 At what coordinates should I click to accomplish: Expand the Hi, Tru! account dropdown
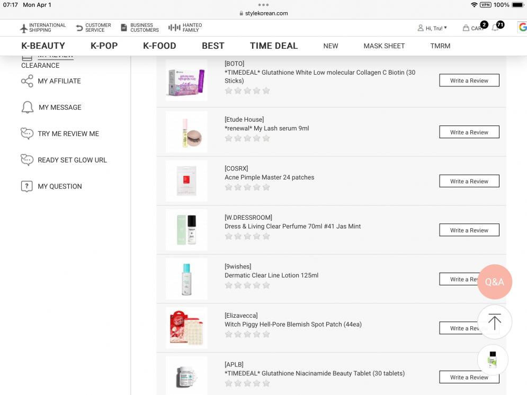click(x=432, y=28)
